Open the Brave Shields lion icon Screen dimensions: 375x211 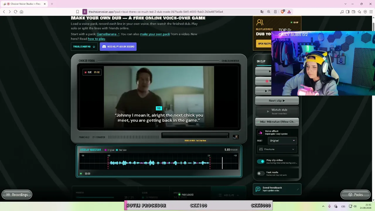283,12
